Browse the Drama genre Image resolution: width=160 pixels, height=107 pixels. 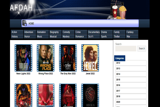pos(106,32)
